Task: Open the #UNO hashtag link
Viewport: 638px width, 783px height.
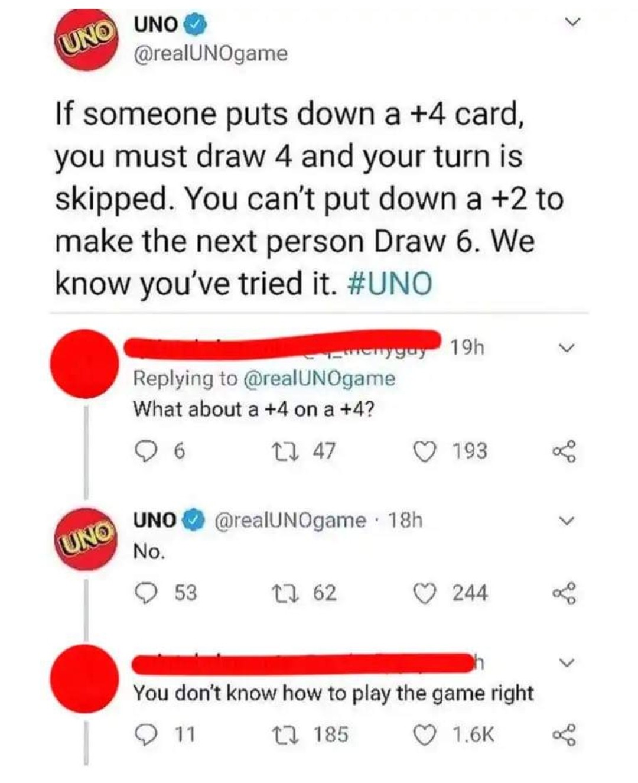Action: pyautogui.click(x=391, y=283)
